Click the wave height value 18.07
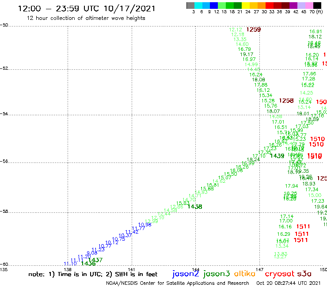Image resolution: width=327 pixels, height=287 pixels. [x=273, y=111]
